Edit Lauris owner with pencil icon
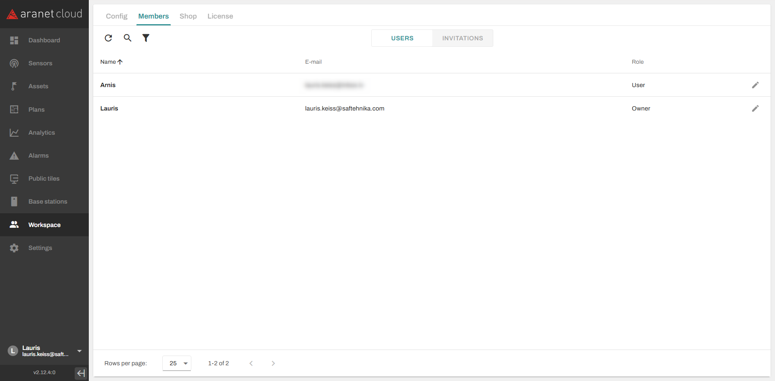This screenshot has height=381, width=775. pyautogui.click(x=755, y=108)
